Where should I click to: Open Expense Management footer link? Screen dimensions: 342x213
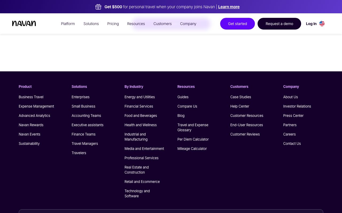click(x=36, y=106)
